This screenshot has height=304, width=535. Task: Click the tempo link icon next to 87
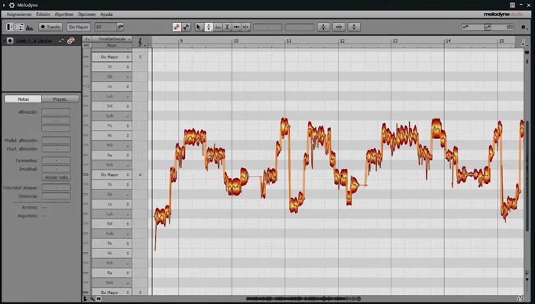point(120,27)
